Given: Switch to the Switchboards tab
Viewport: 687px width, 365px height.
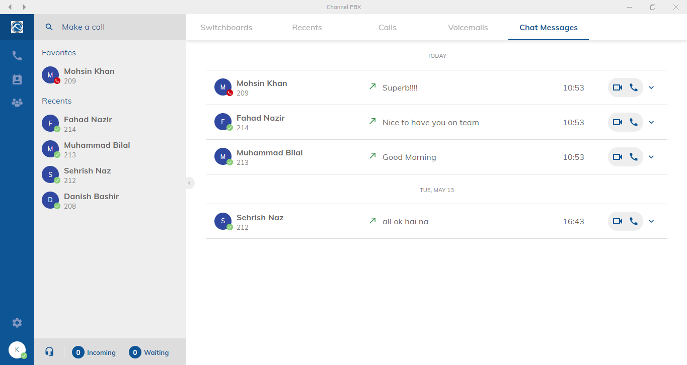Looking at the screenshot, I should [x=226, y=28].
